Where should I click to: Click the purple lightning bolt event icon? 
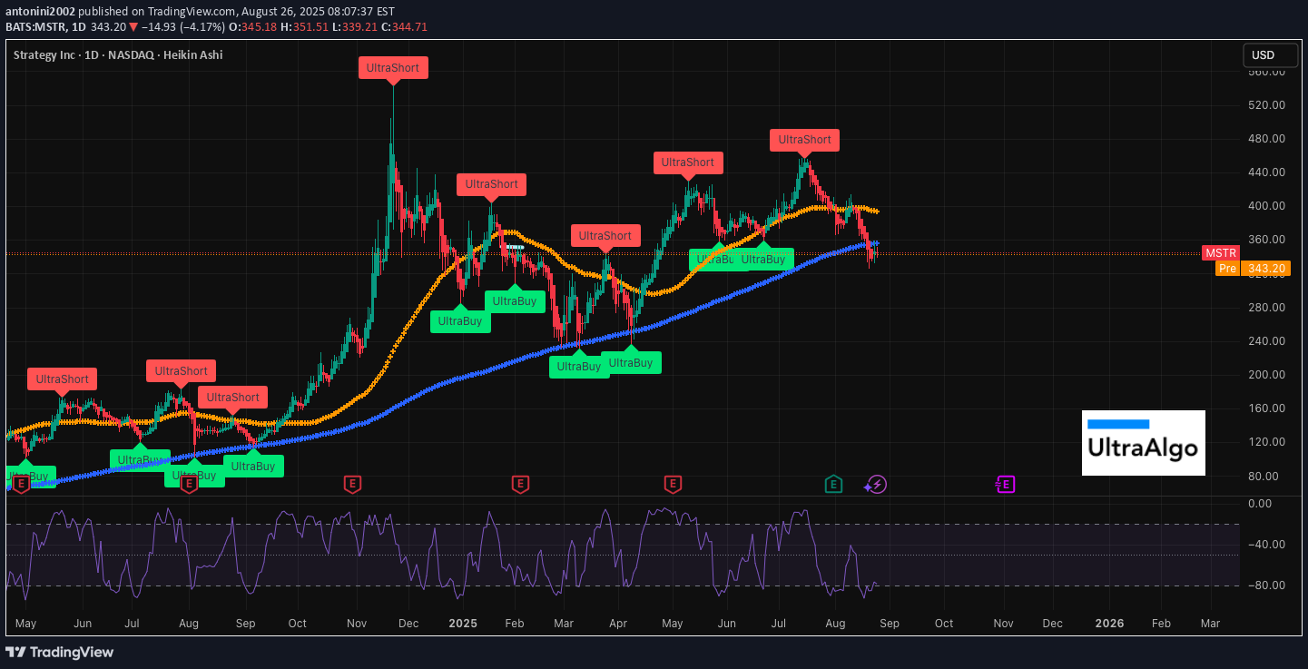(x=876, y=485)
